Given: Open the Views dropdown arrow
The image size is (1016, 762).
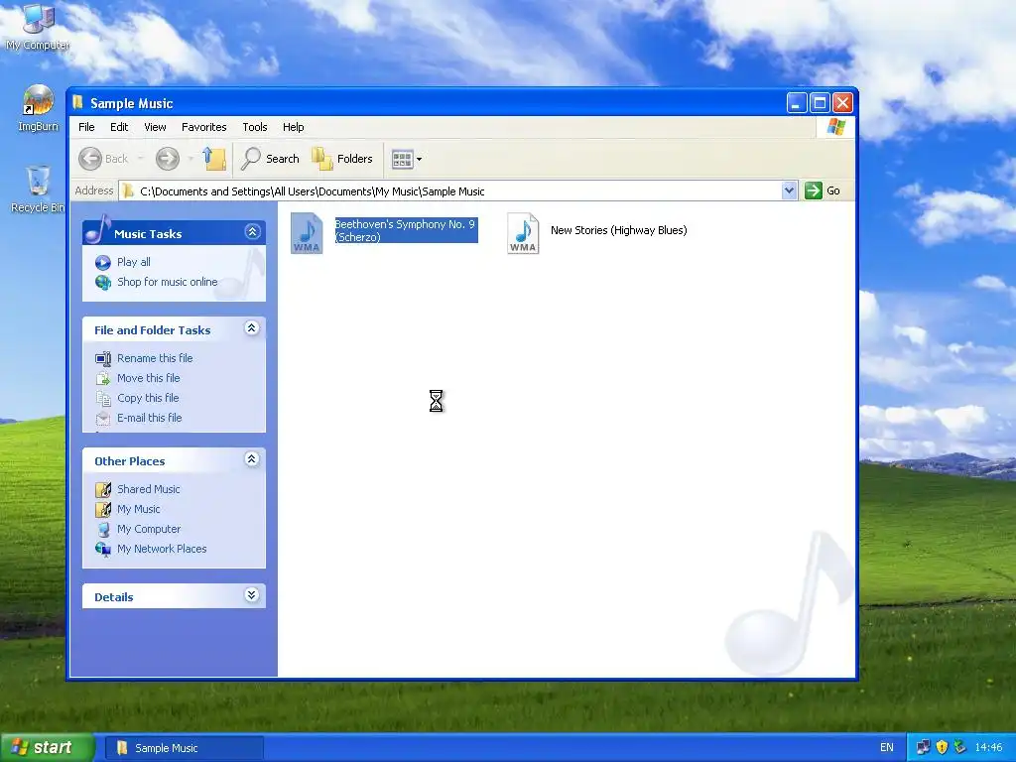Looking at the screenshot, I should 420,159.
